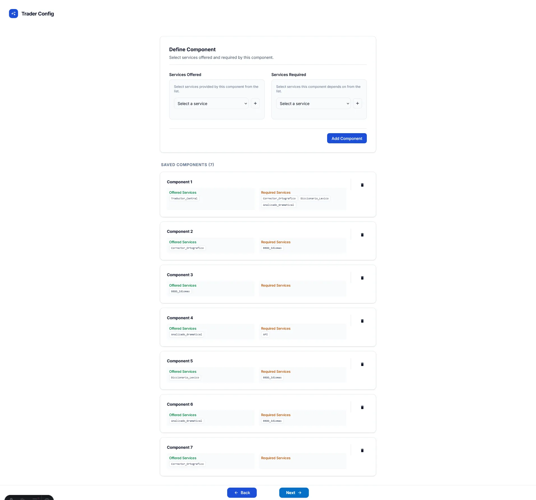Click the API required tag in Component 4

tap(265, 334)
